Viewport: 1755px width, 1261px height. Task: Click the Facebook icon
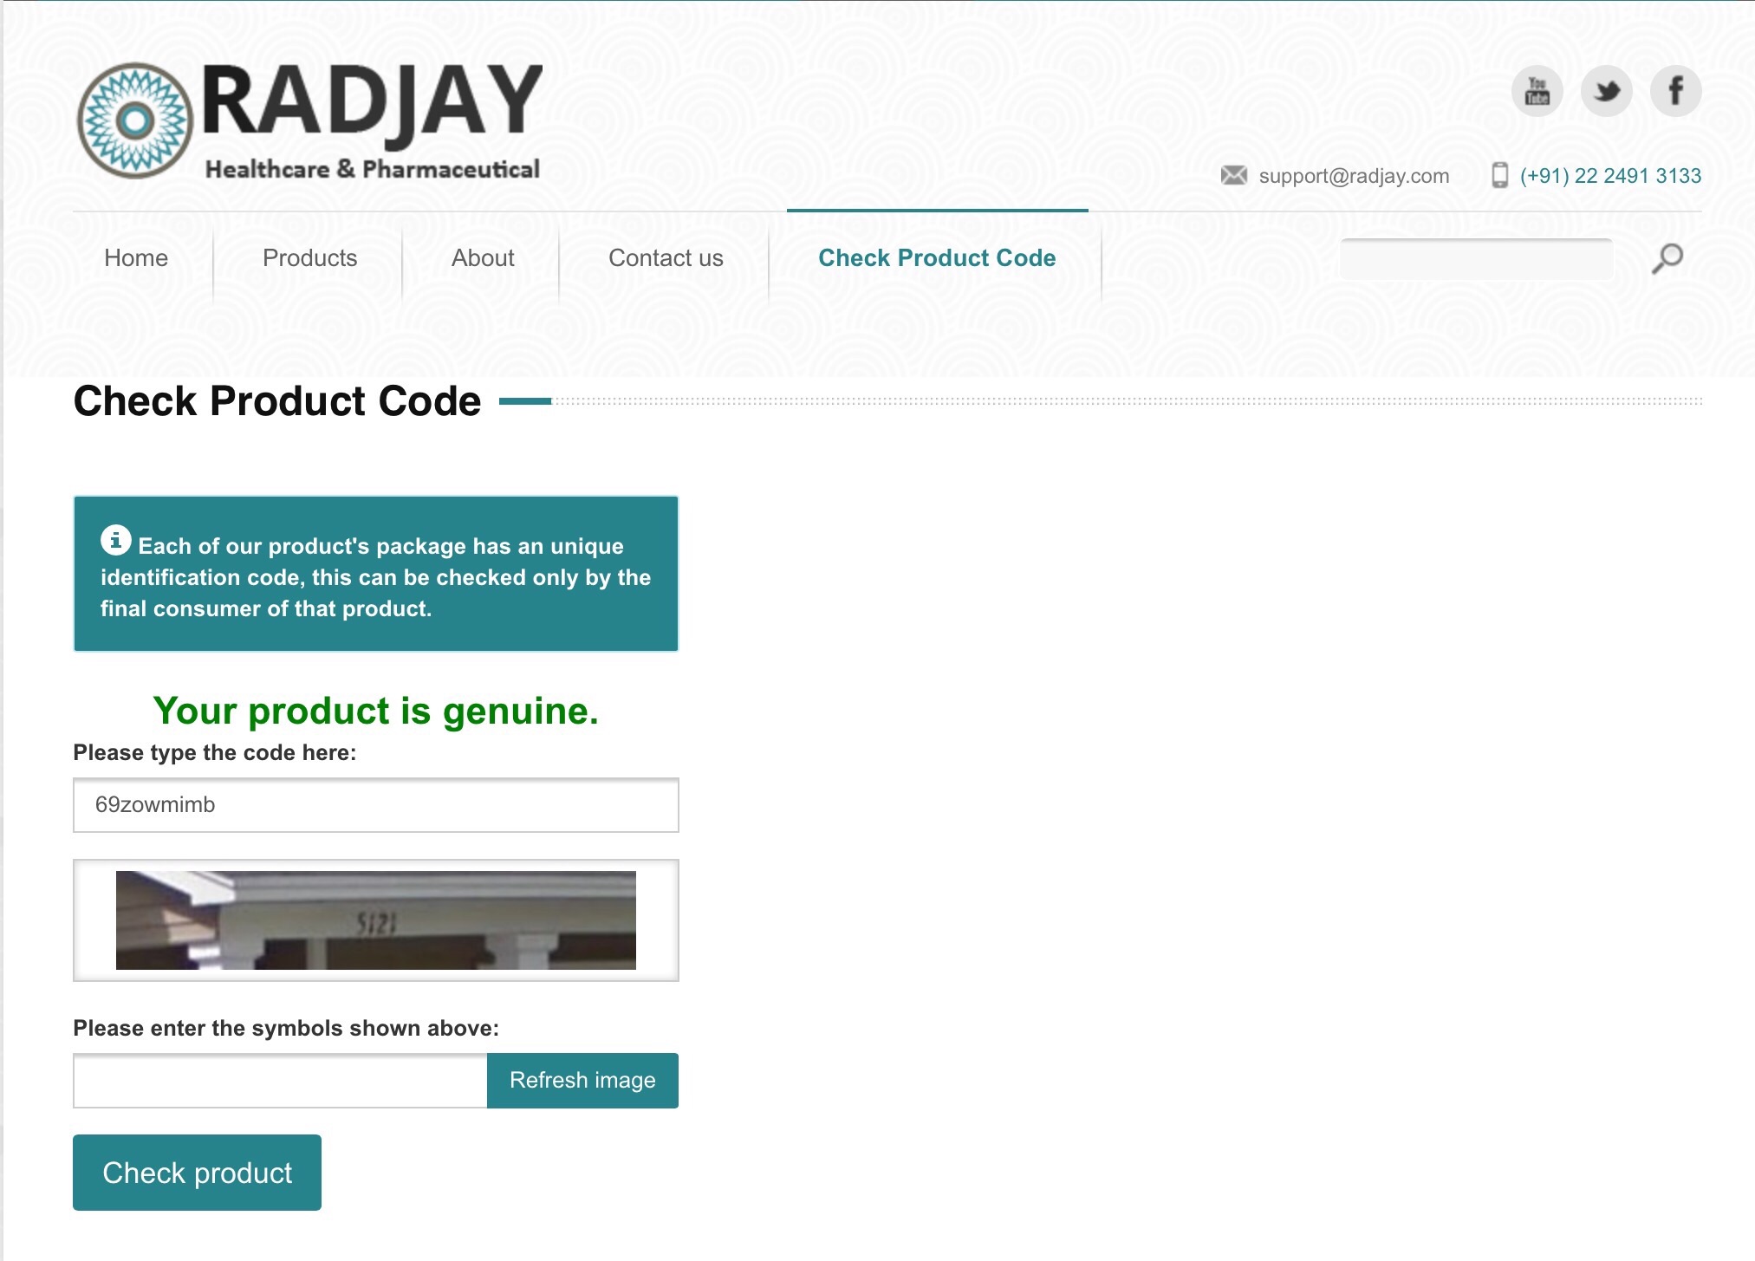coord(1680,91)
